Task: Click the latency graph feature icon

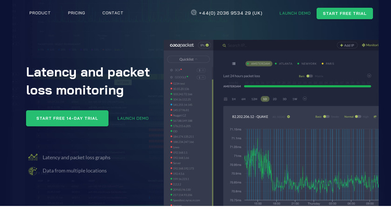Action: pyautogui.click(x=33, y=158)
